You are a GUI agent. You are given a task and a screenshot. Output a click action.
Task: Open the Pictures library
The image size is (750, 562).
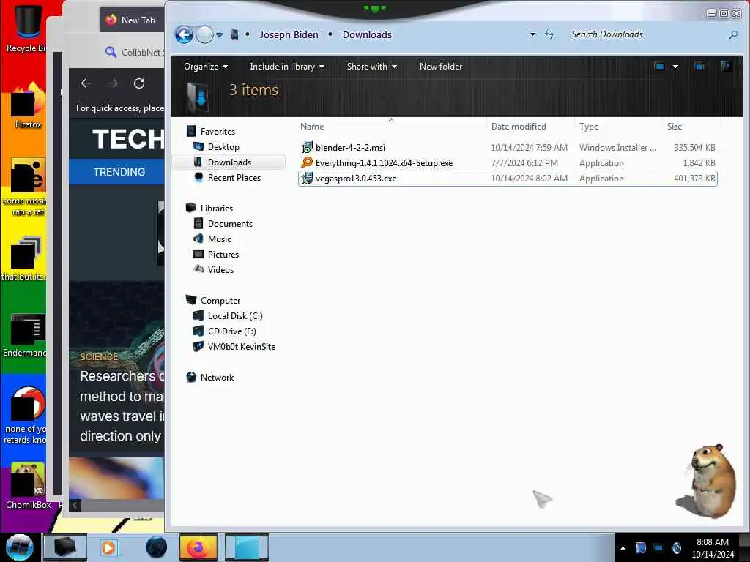[x=223, y=254]
